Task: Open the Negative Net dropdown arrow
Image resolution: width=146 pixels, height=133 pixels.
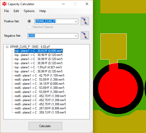Action: pyautogui.click(x=76, y=36)
